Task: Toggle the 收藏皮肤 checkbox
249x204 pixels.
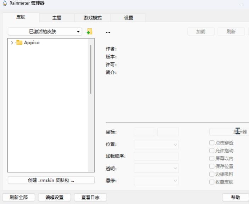Action: (212, 182)
